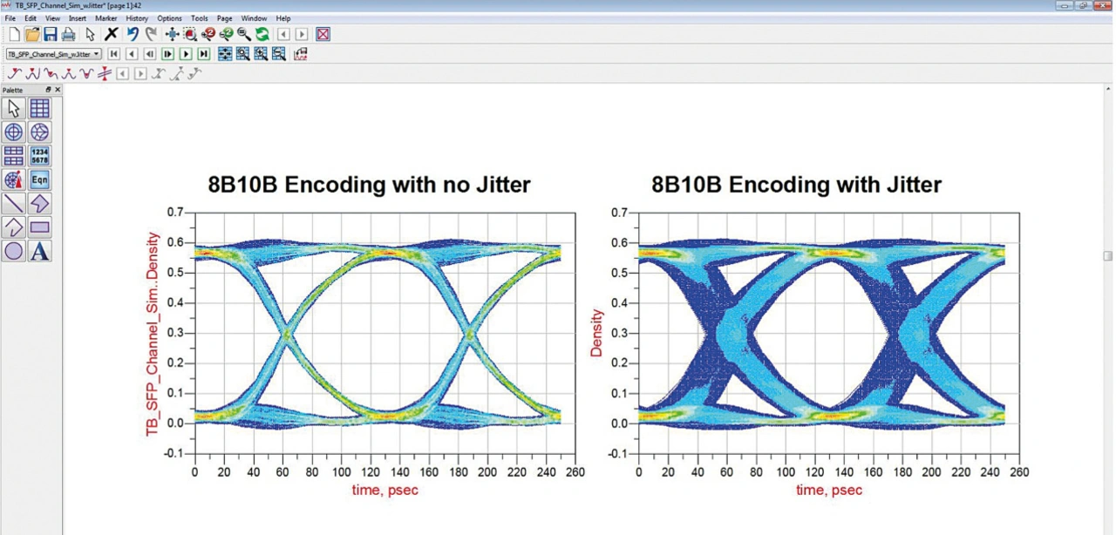Screen dimensions: 1116x535
Task: Go to first page navigation button
Action: click(x=114, y=54)
